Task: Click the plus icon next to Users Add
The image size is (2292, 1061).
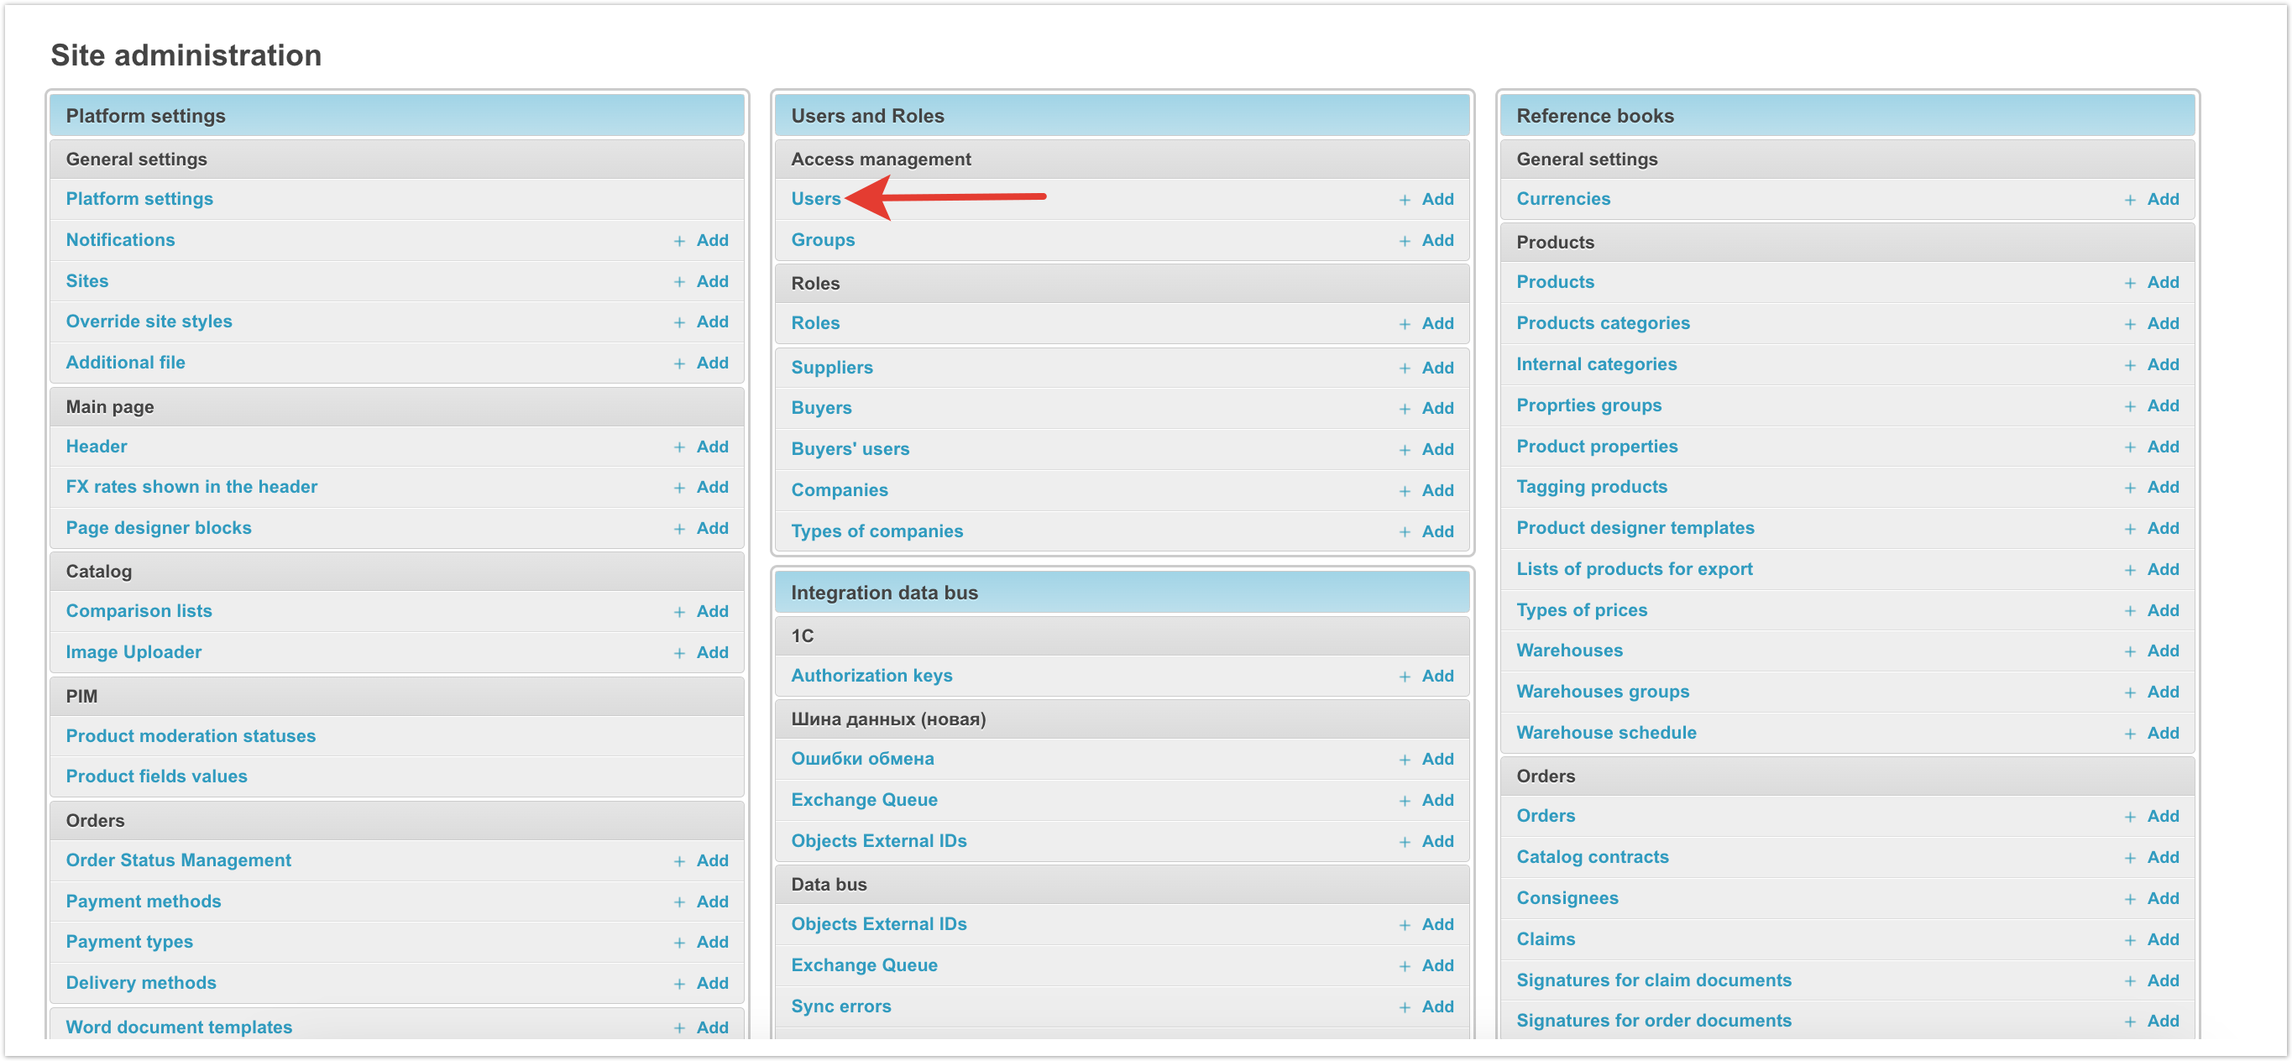Action: (x=1404, y=200)
